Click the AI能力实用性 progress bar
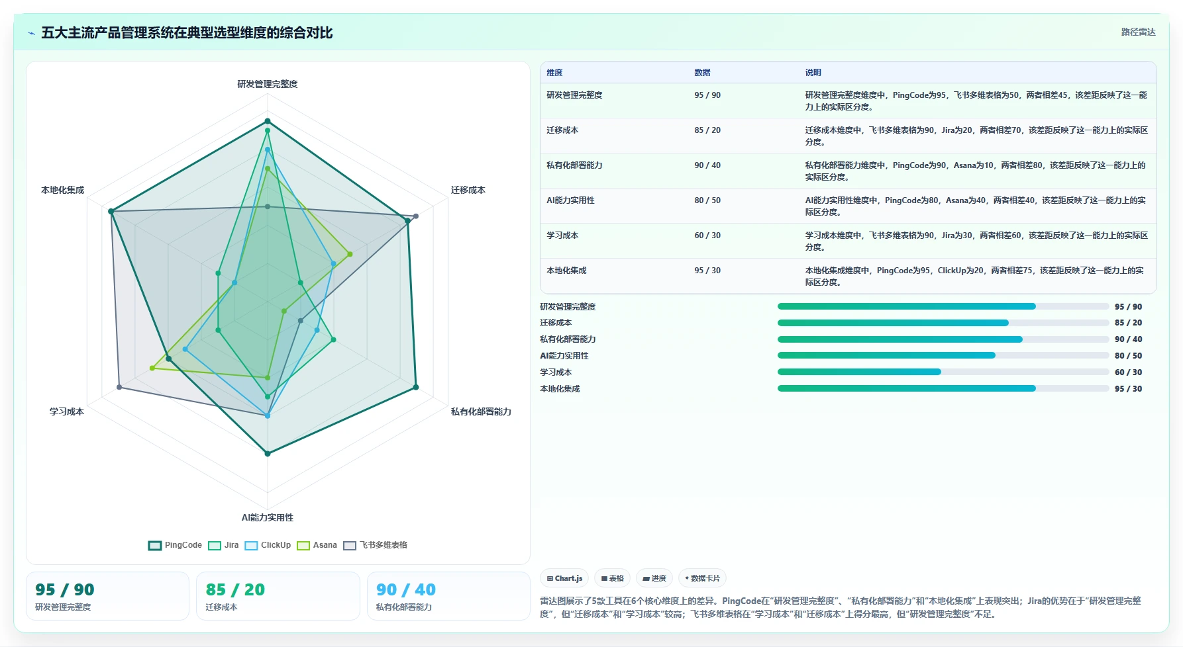The height and width of the screenshot is (647, 1183). click(943, 355)
